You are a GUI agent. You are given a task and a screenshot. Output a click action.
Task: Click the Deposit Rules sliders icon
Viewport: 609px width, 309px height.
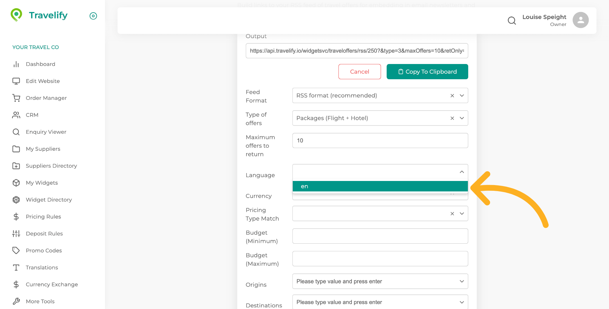[x=16, y=234]
